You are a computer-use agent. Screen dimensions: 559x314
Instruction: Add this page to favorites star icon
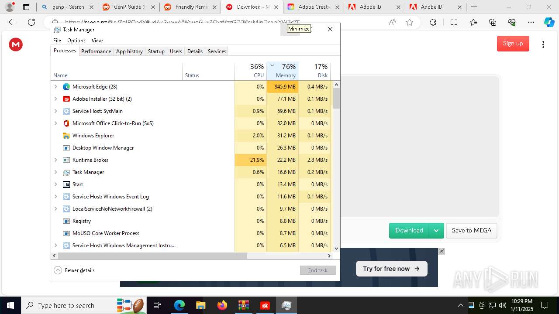click(x=410, y=23)
